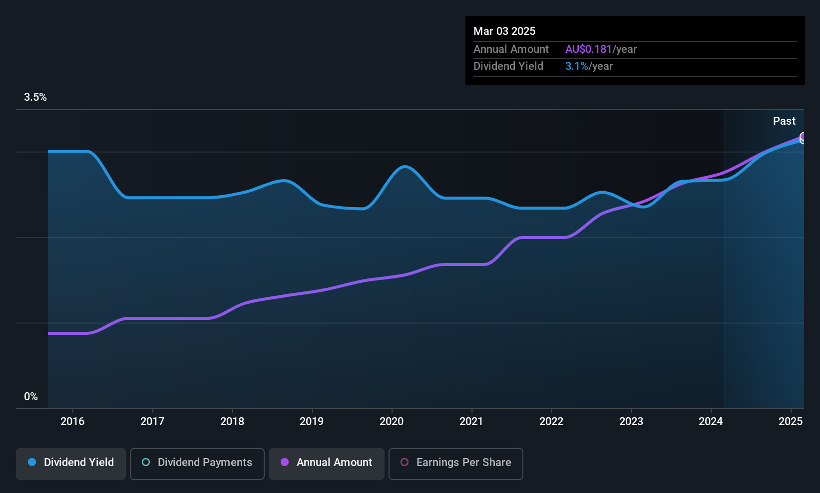Click the purple Annual Amount legend dot
Image resolution: width=820 pixels, height=493 pixels.
(x=285, y=463)
